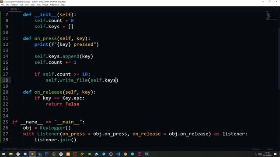Launch Yandex Browser from the taskbar

(18, 154)
